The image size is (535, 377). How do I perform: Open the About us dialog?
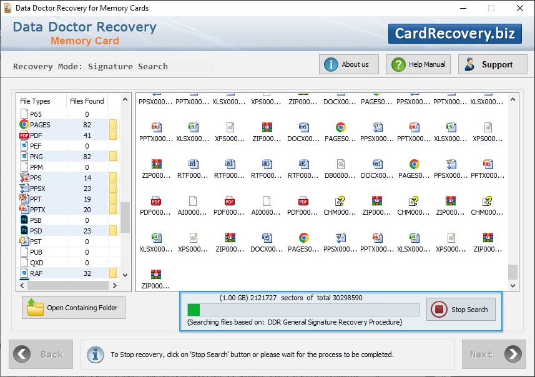click(x=349, y=64)
